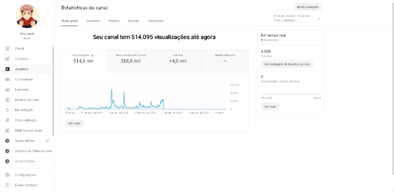
Task: Switch to the Visão geral tab
Action: tap(69, 21)
